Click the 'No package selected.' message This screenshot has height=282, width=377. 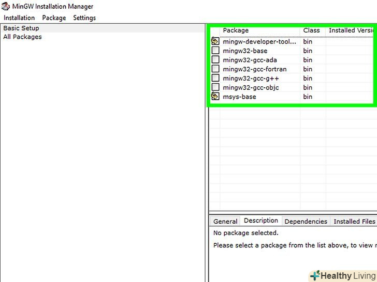point(245,233)
